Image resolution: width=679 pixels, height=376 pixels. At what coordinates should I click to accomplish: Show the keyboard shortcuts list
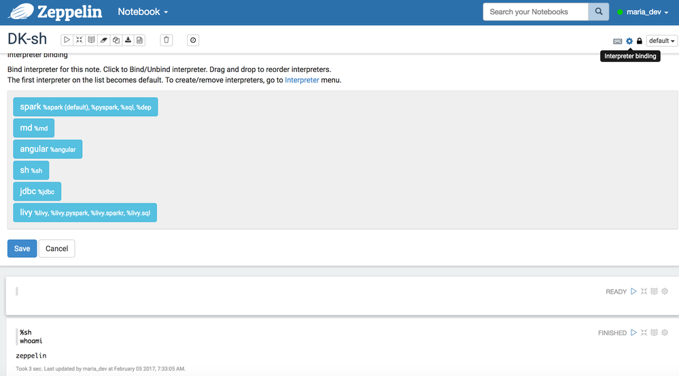618,41
